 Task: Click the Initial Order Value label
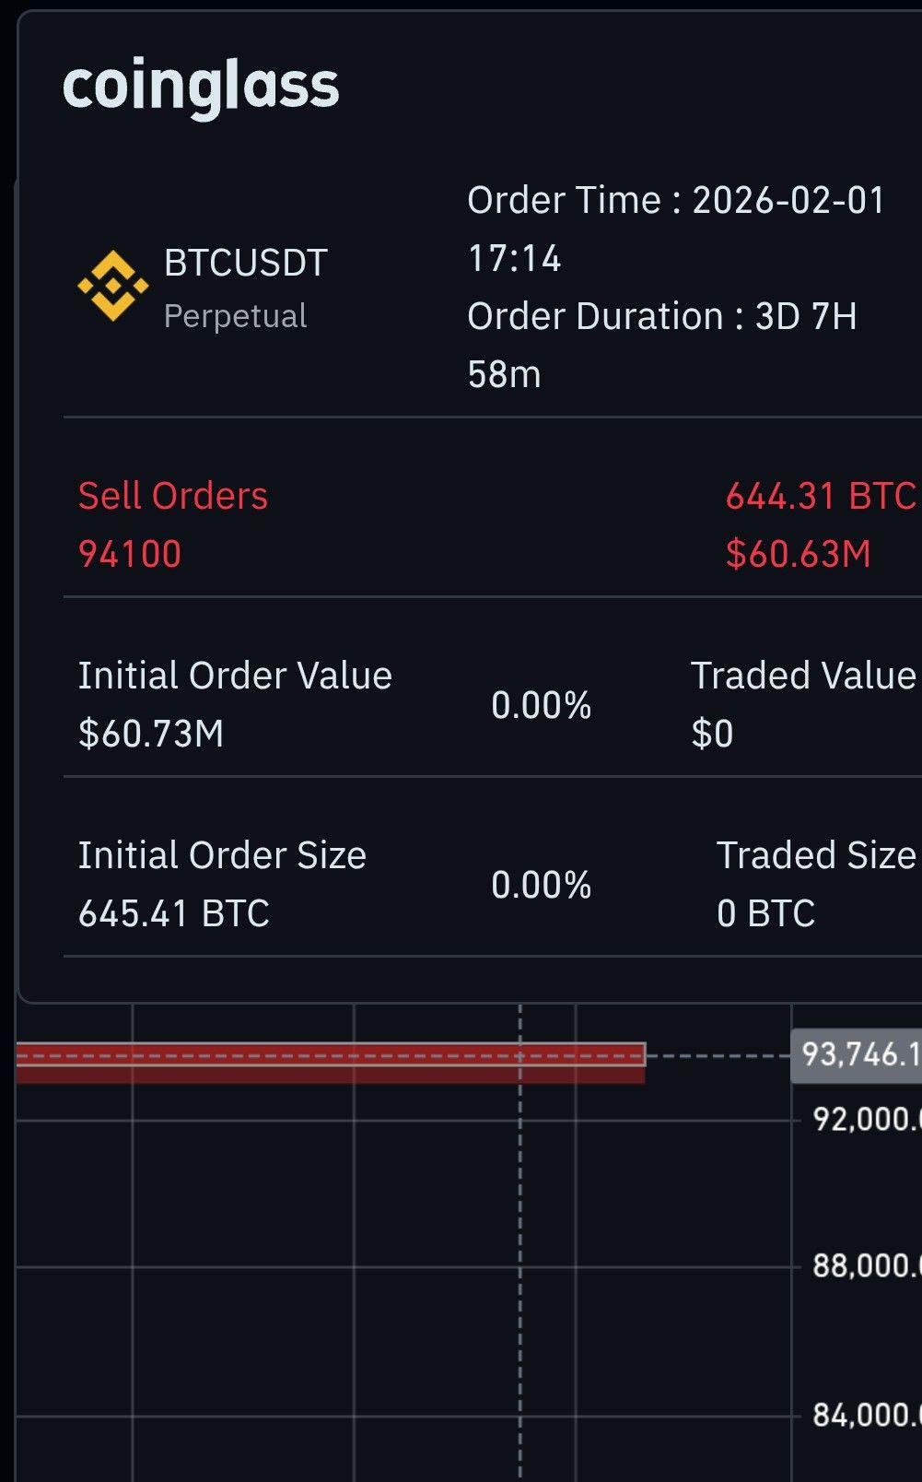[235, 676]
